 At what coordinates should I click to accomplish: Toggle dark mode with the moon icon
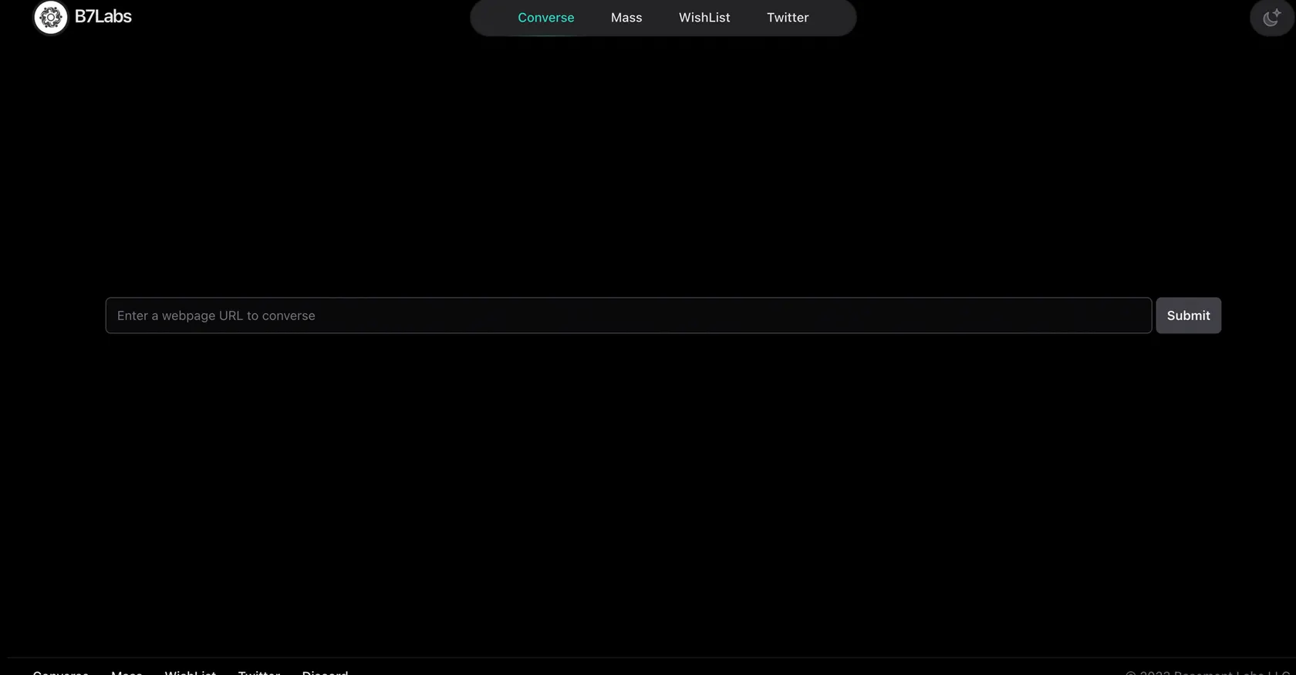[x=1271, y=18]
